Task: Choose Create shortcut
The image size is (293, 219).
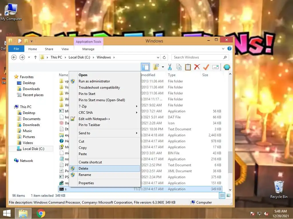Action: click(x=105, y=162)
